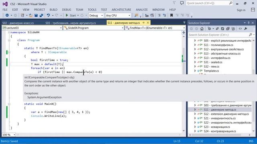
Task: Click the increase indent toolbar icon
Action: pos(152,15)
